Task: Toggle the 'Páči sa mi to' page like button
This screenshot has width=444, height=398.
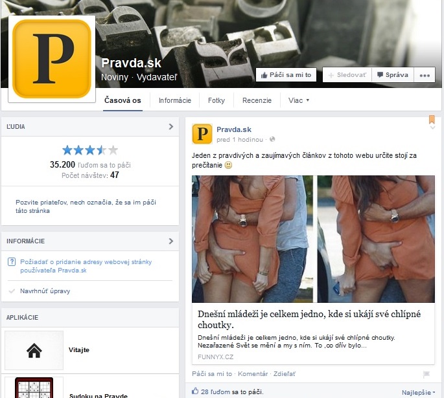Action: pos(286,75)
